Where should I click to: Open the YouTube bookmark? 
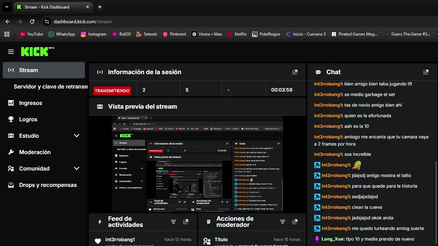(31, 34)
